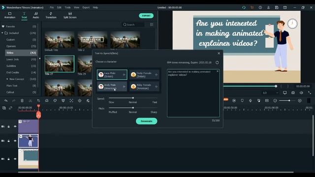
Task: Click the green EXPORT button
Action: (x=146, y=16)
